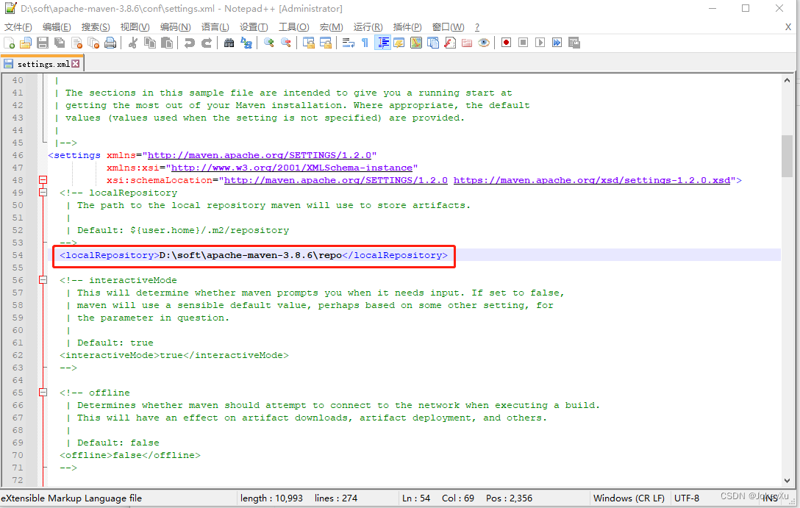This screenshot has height=508, width=800.
Task: Click the Run macro multiple times icon
Action: [x=557, y=43]
